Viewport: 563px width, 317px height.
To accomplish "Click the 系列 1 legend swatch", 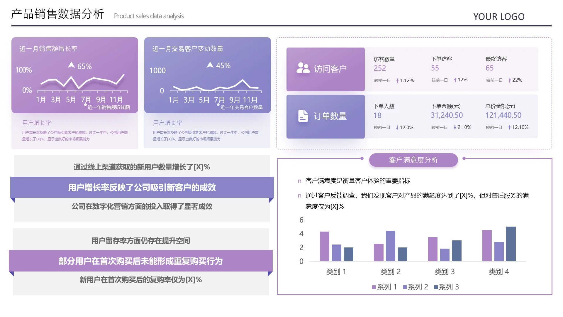I will click(x=374, y=287).
